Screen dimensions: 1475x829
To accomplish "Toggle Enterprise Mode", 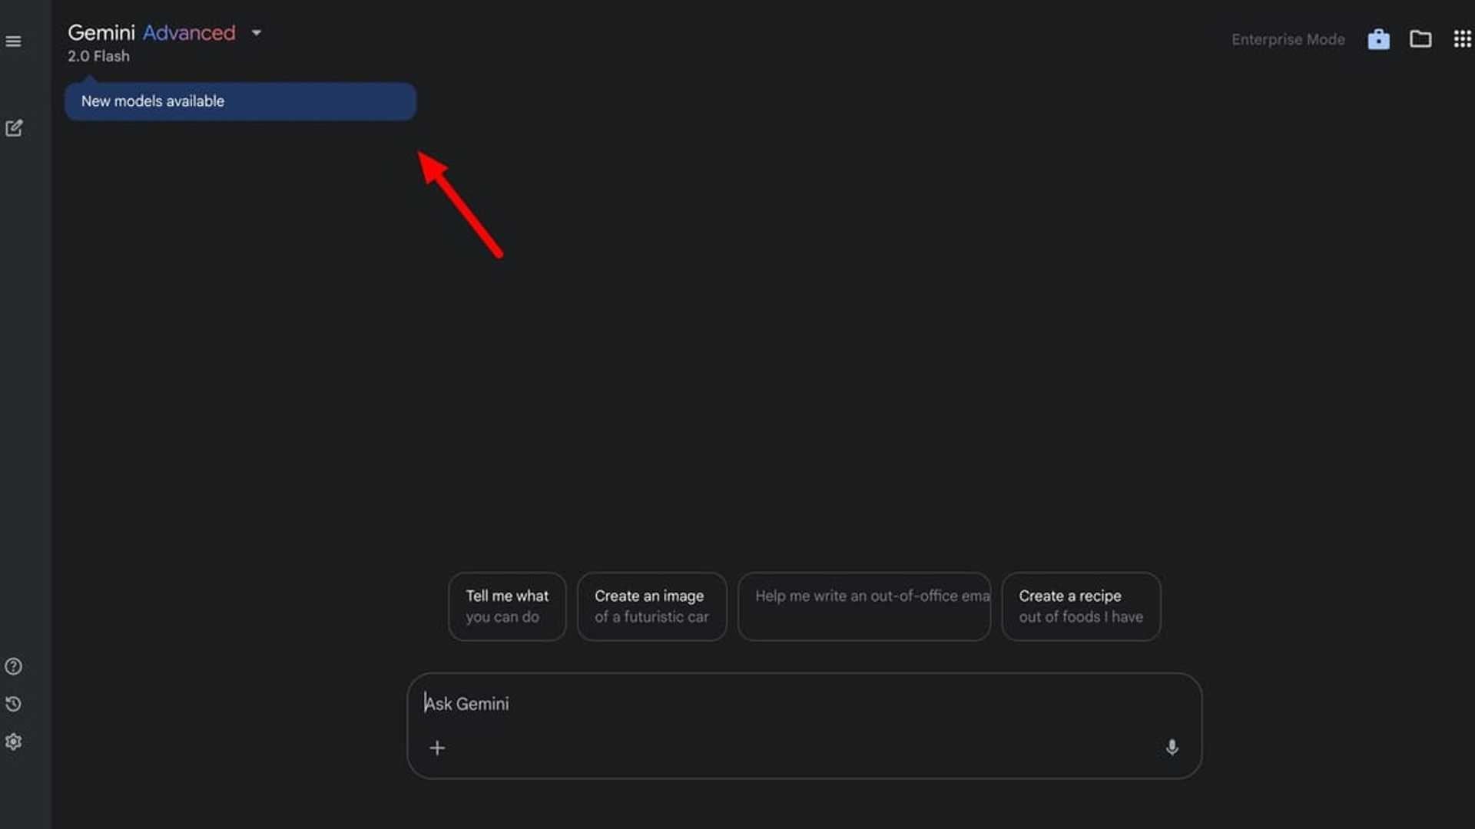I will pos(1288,39).
